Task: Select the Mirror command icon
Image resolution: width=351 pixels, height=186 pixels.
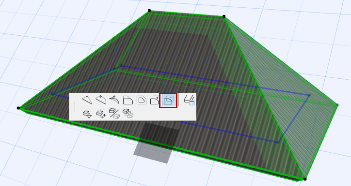Action: [114, 114]
